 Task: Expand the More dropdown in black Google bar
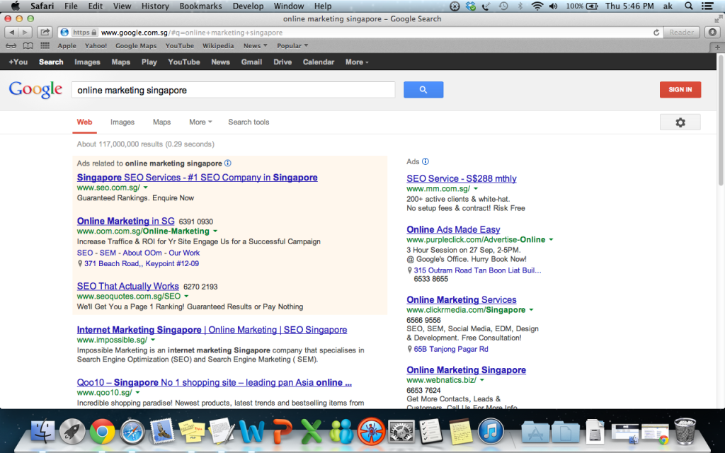(x=357, y=62)
